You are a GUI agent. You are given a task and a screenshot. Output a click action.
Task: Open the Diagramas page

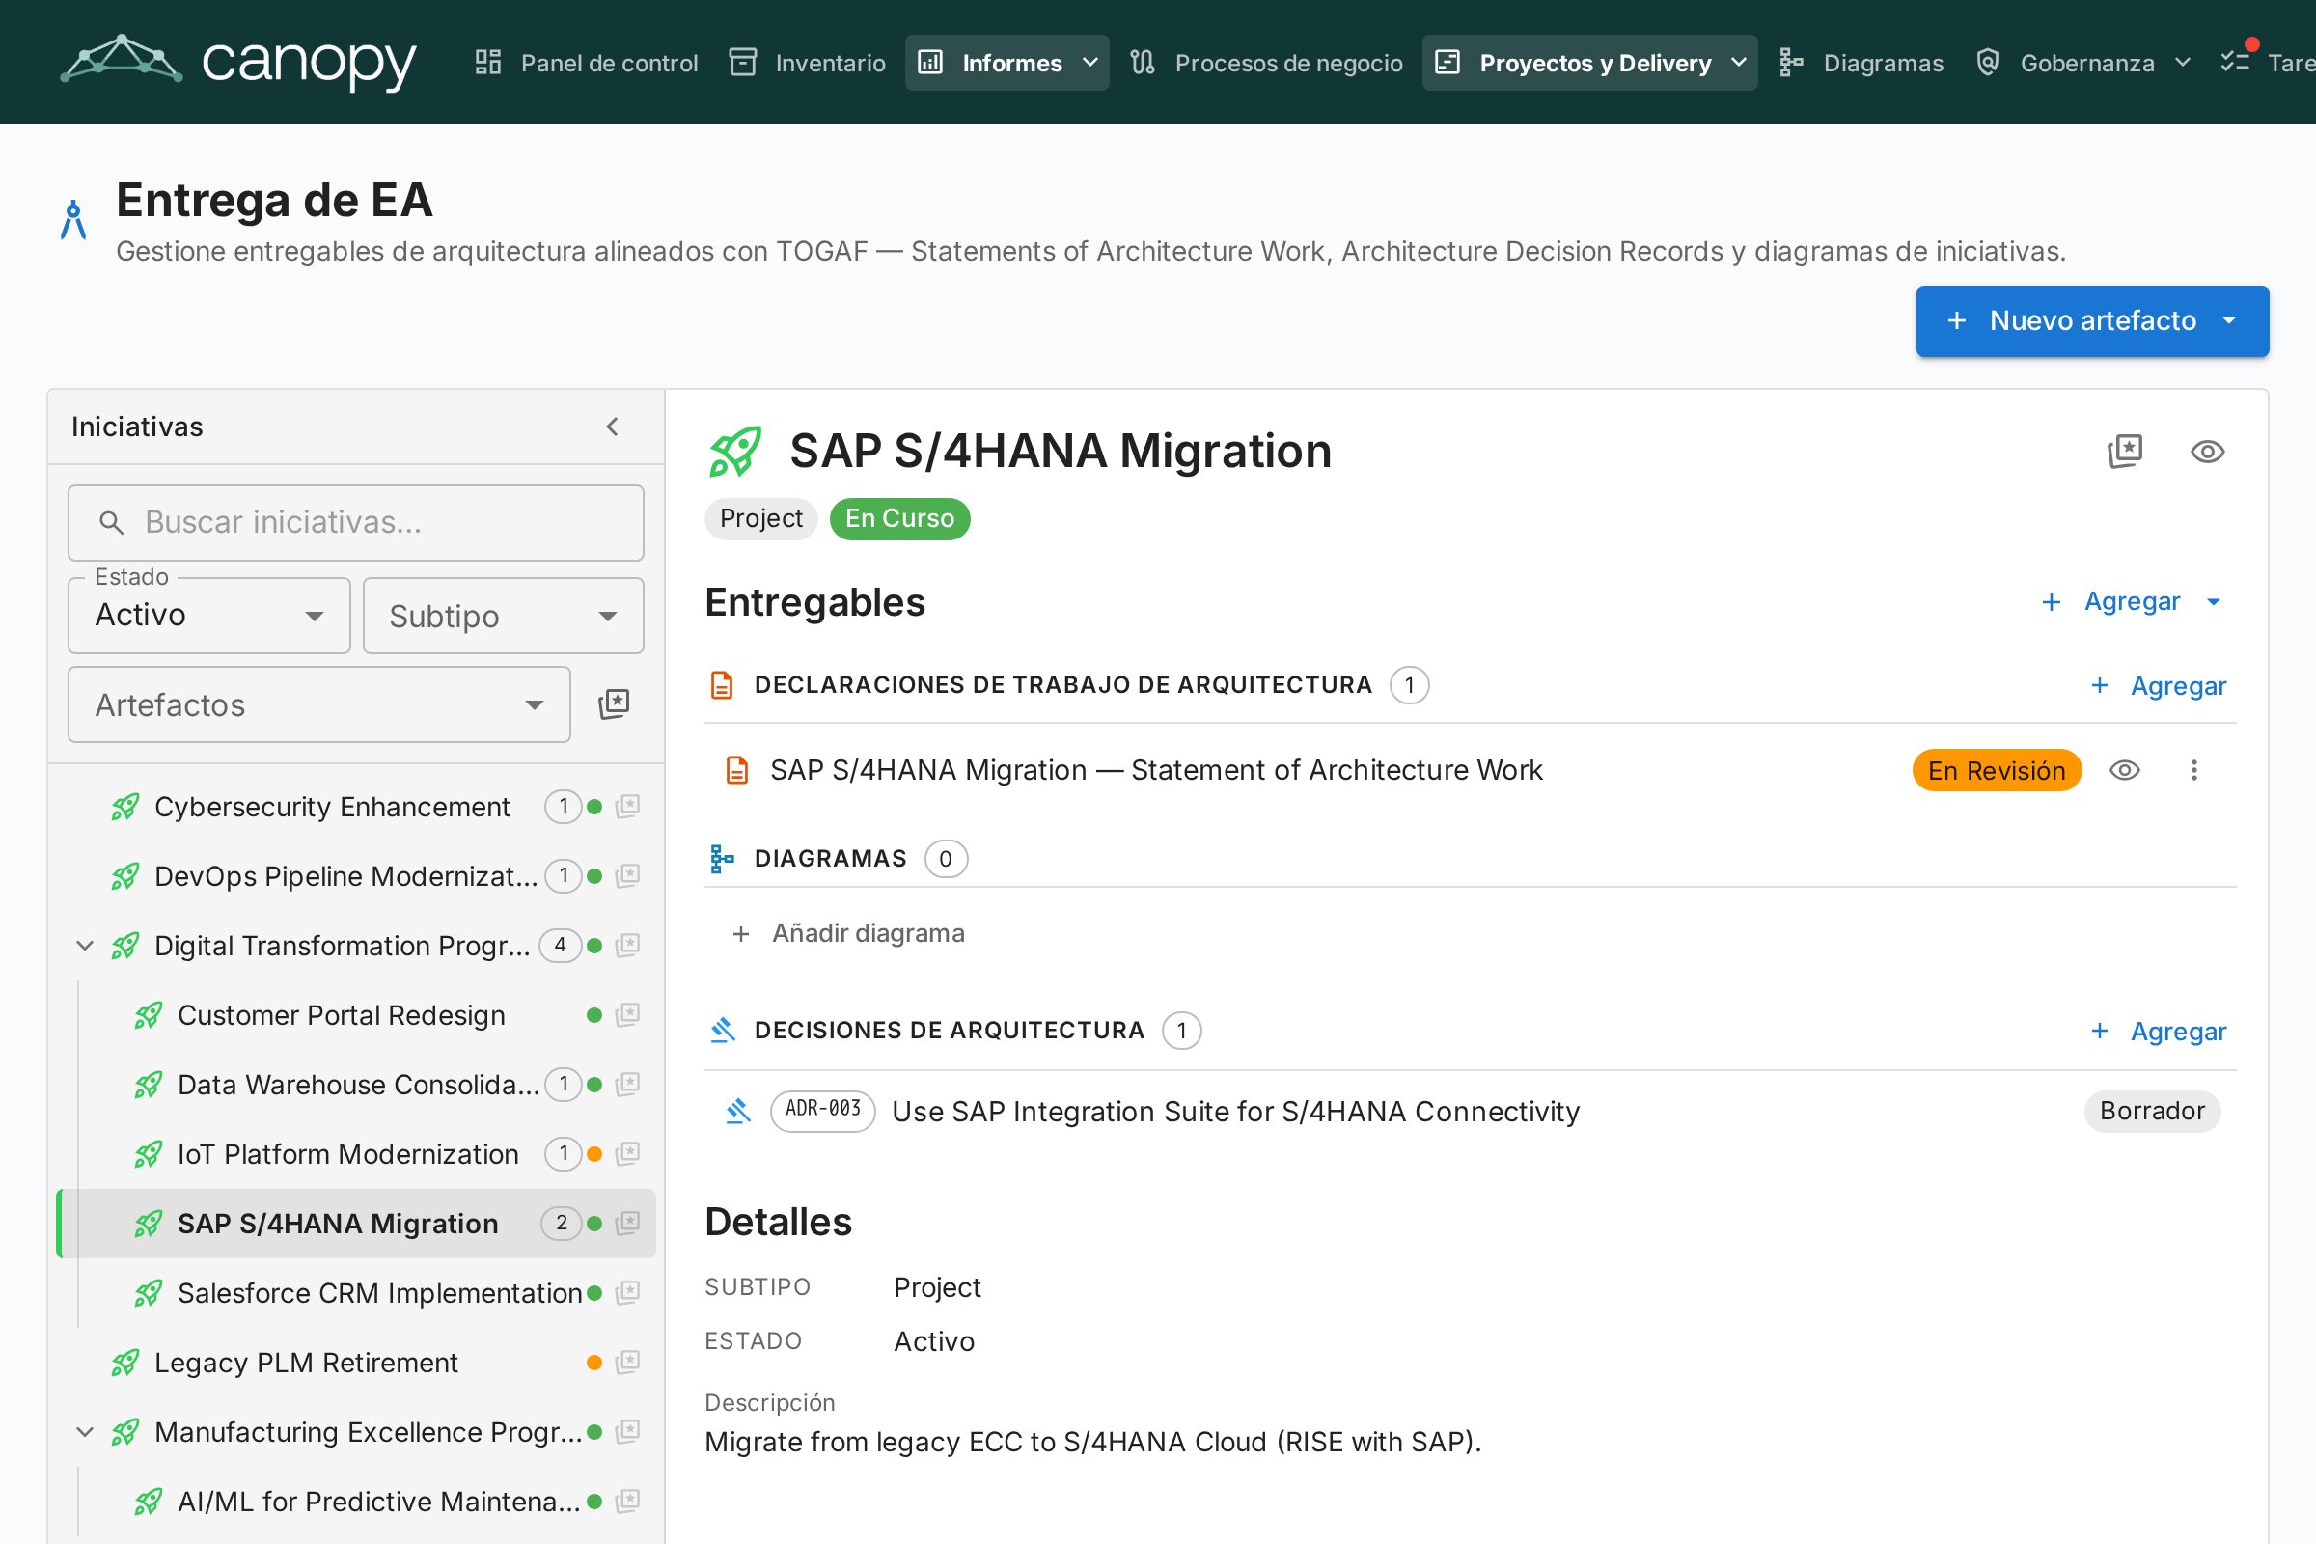(x=1861, y=63)
